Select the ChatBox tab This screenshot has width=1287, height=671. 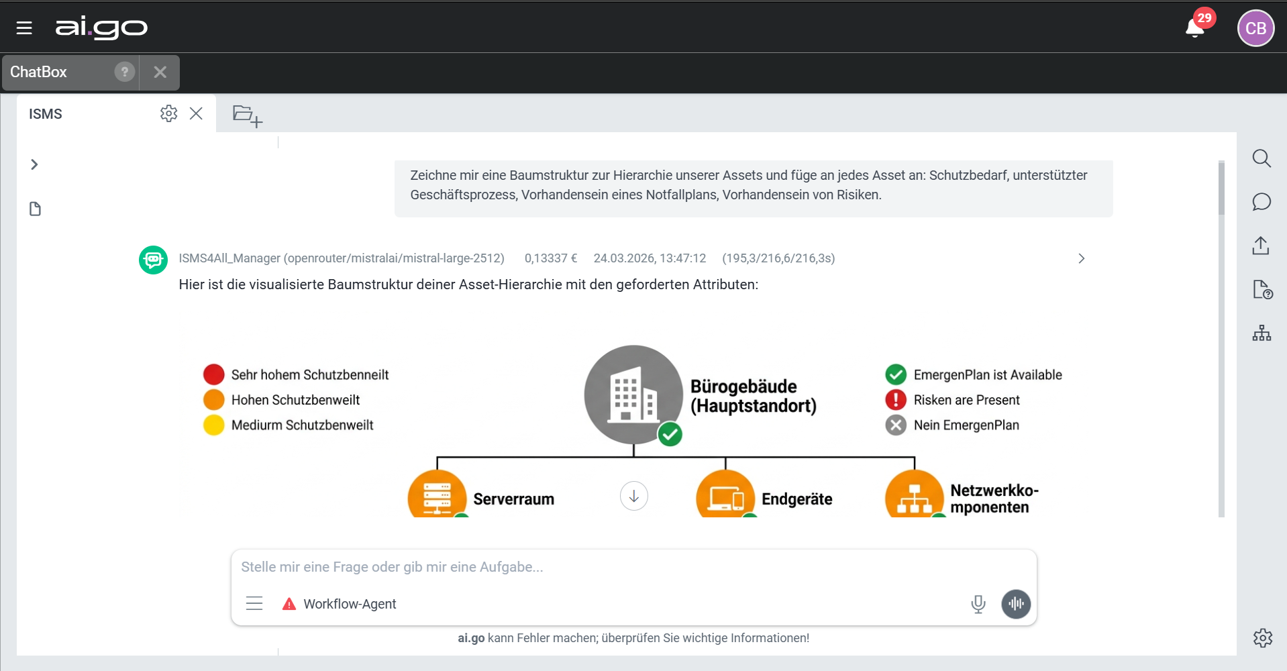coord(39,72)
